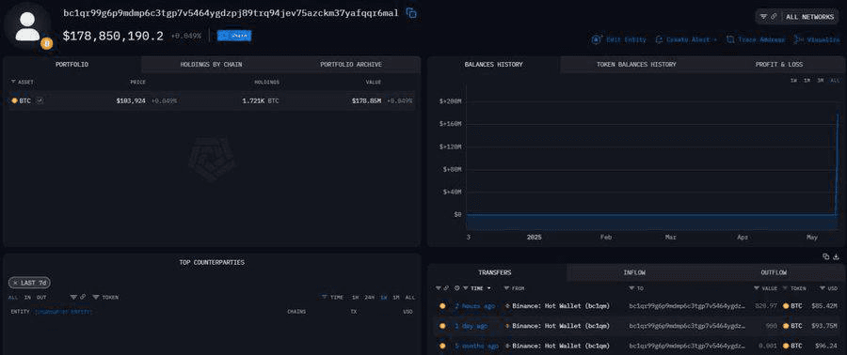
Task: Click the Visualize graph icon
Action: [x=798, y=39]
